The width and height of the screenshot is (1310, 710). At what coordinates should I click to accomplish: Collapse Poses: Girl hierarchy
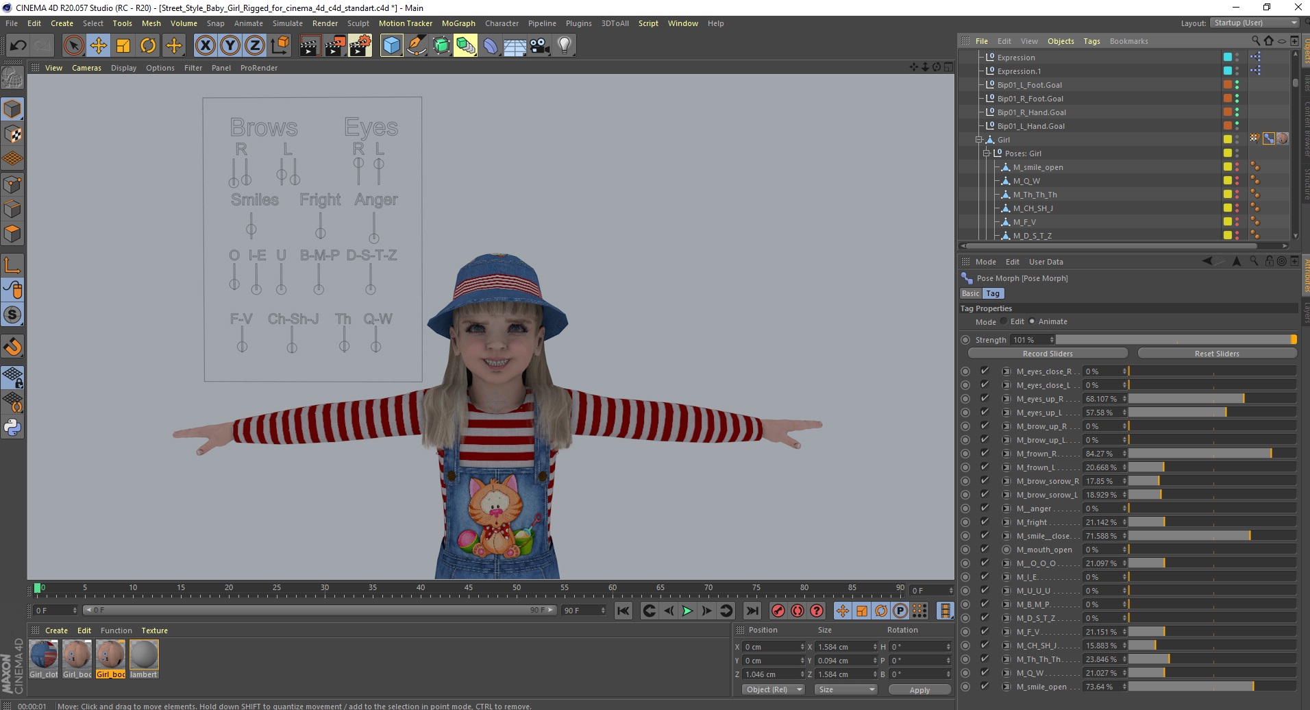987,153
